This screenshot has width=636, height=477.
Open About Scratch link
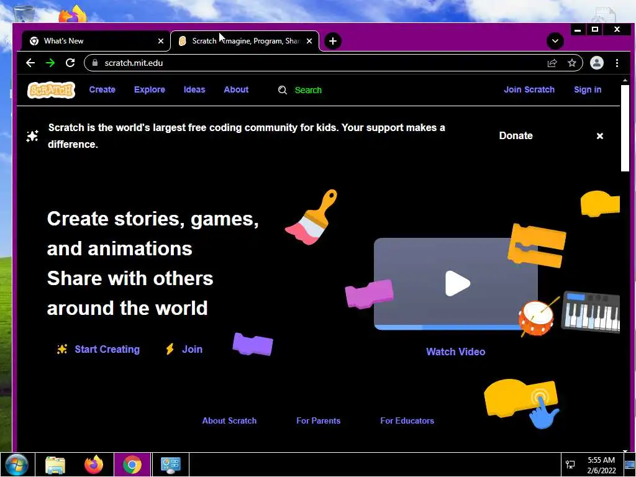229,420
